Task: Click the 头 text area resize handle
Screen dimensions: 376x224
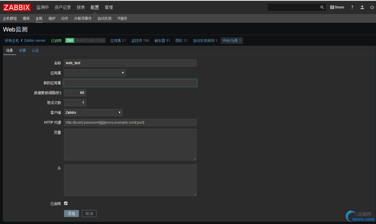Action: point(195,194)
